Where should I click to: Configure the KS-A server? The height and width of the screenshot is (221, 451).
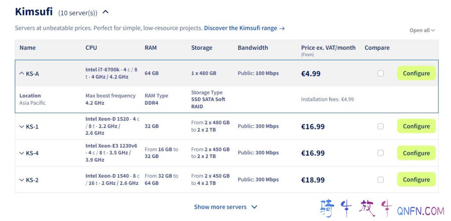pos(416,74)
